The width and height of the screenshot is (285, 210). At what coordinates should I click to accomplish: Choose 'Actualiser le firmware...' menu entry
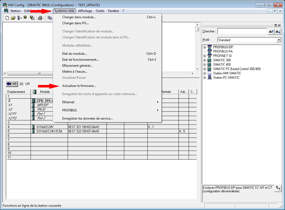point(79,86)
